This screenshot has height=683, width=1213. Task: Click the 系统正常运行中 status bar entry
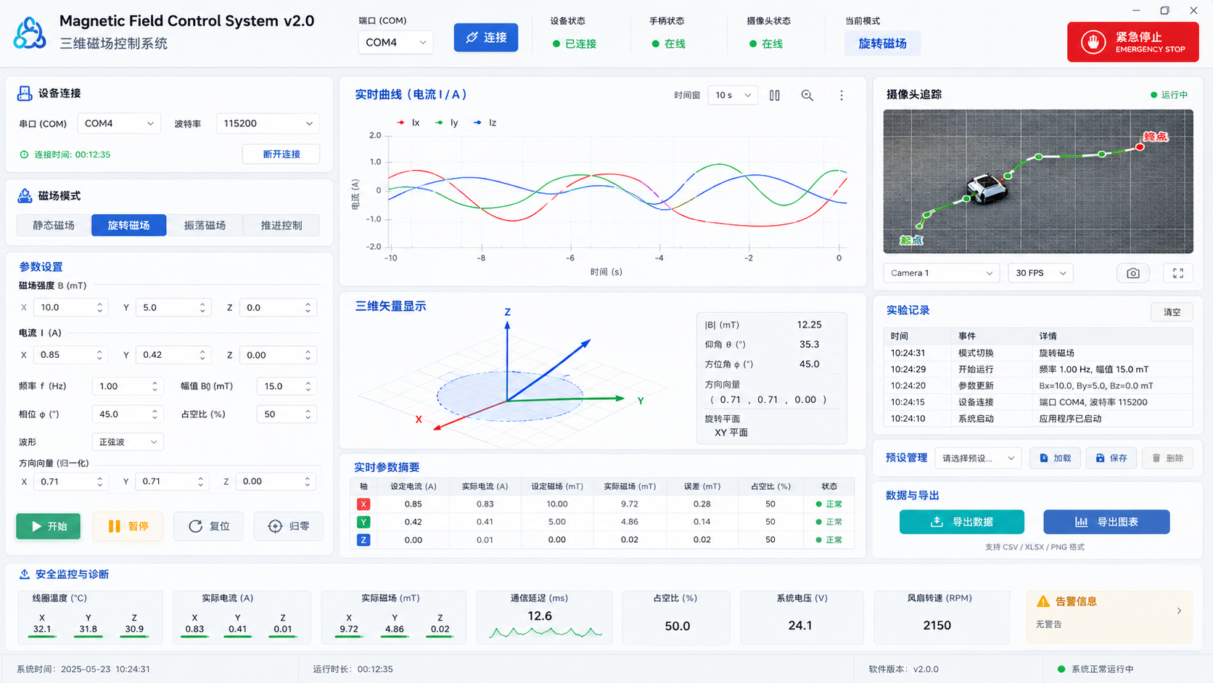pyautogui.click(x=1095, y=669)
